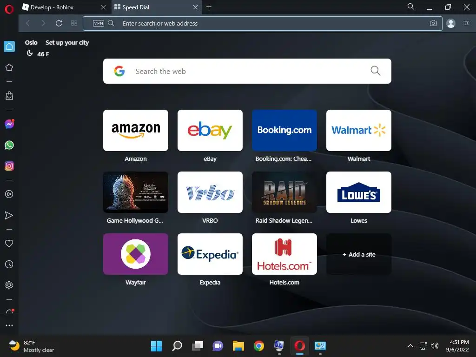476x357 pixels.
Task: Open Raid Shadow Legends tile
Action: tap(284, 192)
